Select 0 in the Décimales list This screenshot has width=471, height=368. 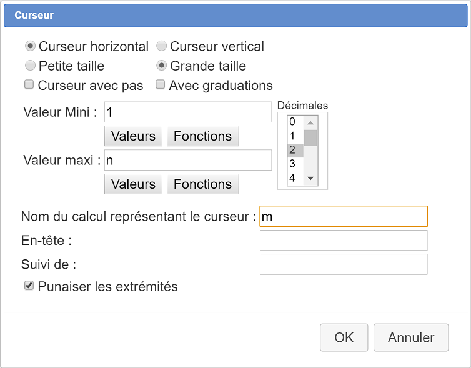pyautogui.click(x=295, y=122)
